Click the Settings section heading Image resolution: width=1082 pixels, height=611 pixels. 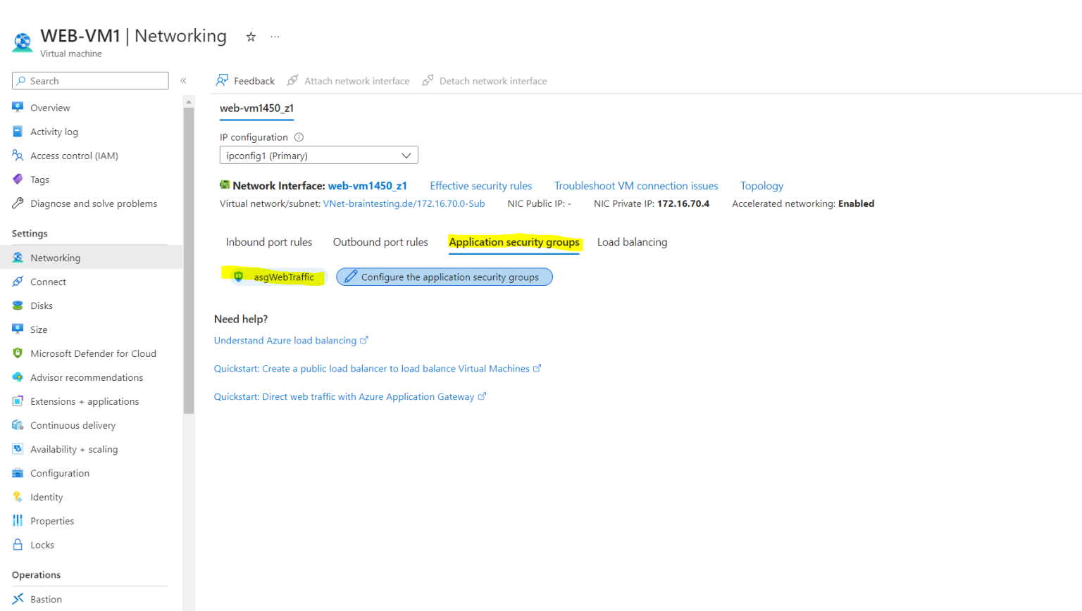tap(30, 234)
